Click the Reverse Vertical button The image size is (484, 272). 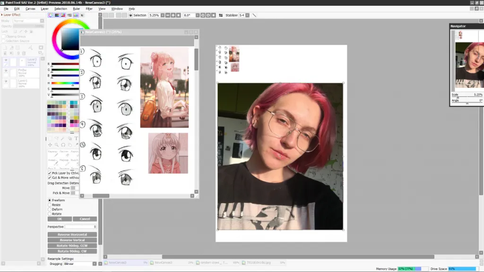[x=72, y=240]
